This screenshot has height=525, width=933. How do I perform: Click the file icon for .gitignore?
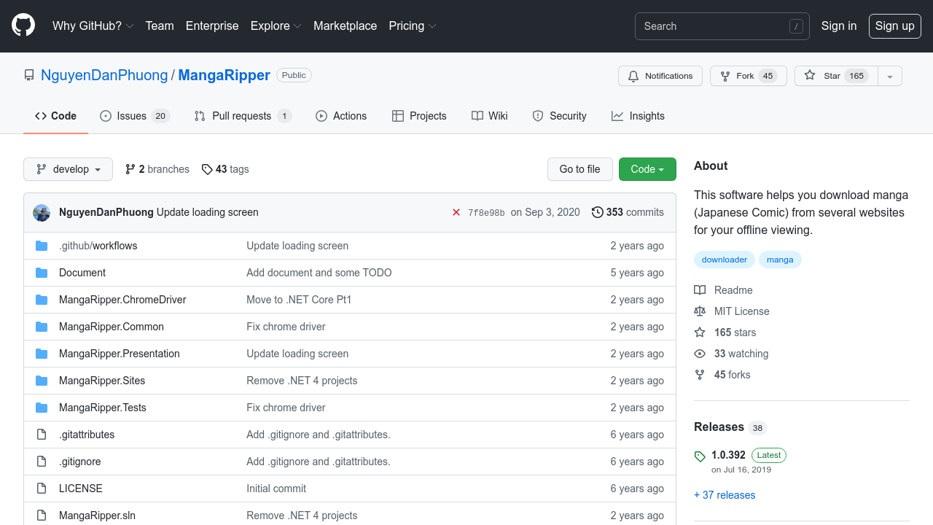[x=42, y=462]
